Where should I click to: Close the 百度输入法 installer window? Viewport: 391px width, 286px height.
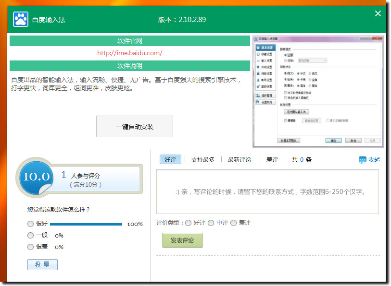tap(378, 13)
